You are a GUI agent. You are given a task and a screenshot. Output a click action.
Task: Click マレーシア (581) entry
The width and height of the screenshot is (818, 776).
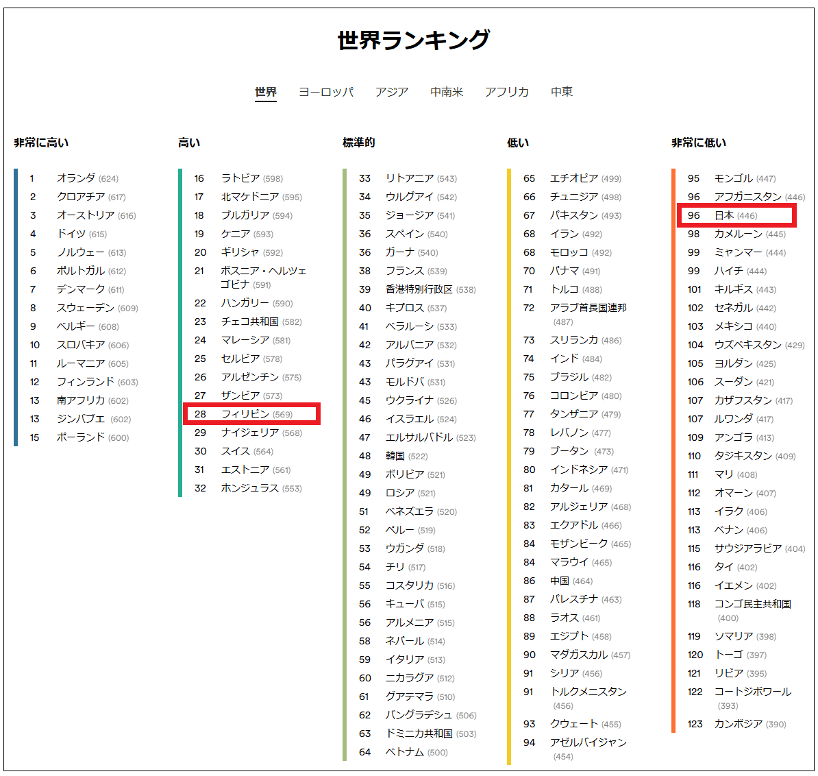[256, 341]
